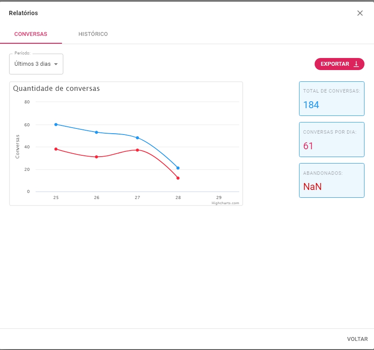
Task: Pick the red data point at day 28
Action: coord(178,178)
